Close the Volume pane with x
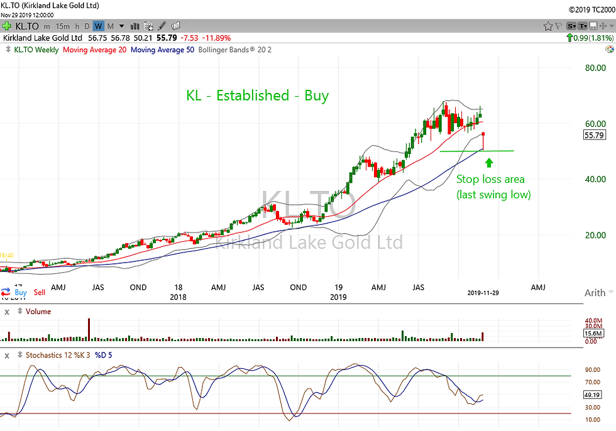Image resolution: width=616 pixels, height=431 pixels. tap(7, 312)
